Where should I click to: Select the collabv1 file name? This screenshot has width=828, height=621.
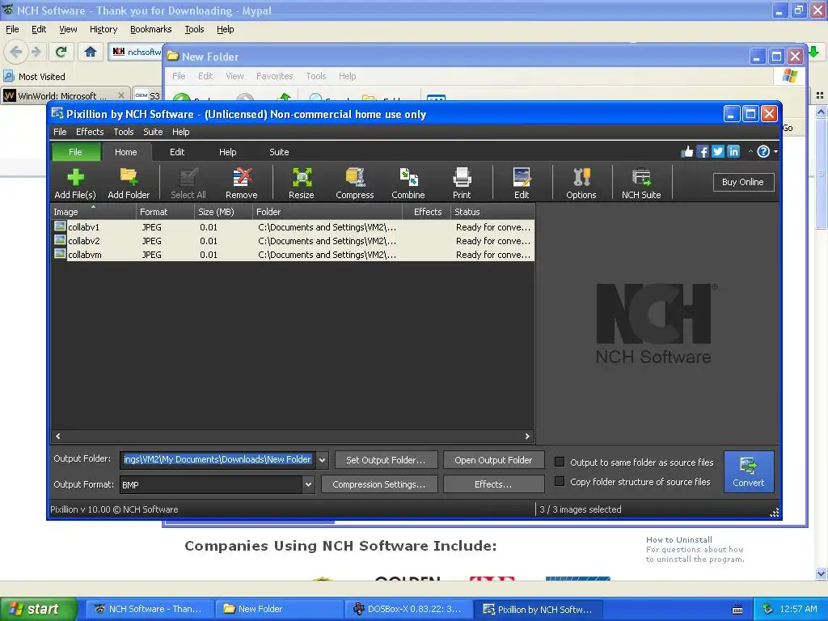click(x=83, y=227)
